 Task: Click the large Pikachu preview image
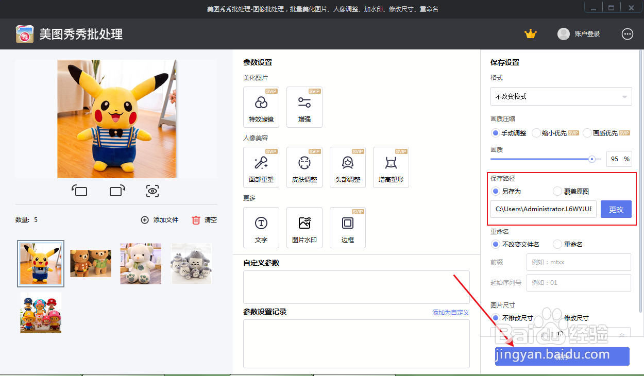coord(117,119)
